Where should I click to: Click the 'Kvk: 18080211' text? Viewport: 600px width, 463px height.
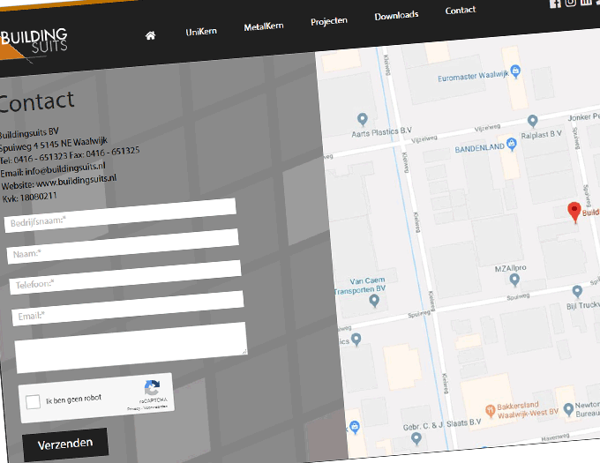tap(29, 198)
